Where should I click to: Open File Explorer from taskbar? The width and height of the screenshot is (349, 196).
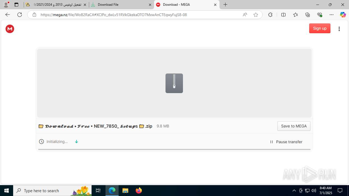point(125,191)
